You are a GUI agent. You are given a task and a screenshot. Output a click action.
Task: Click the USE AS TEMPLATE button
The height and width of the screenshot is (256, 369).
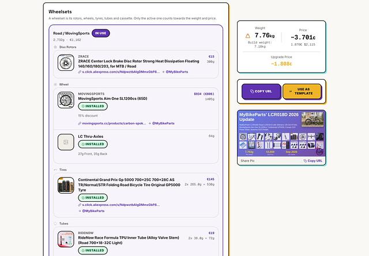point(302,91)
